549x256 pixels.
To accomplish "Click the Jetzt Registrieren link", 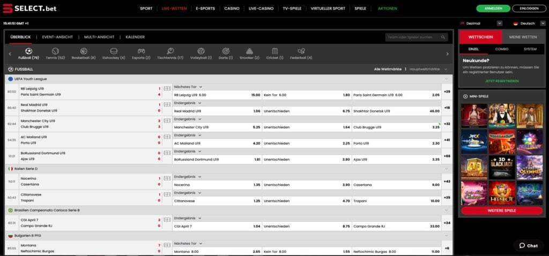I will pyautogui.click(x=502, y=81).
